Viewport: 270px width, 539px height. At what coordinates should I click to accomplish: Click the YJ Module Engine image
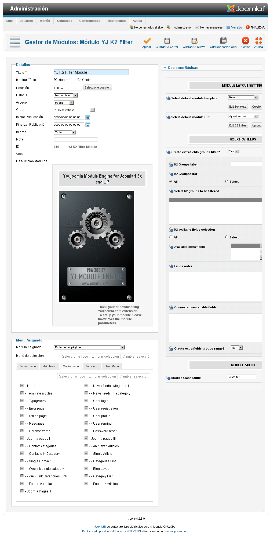96,247
